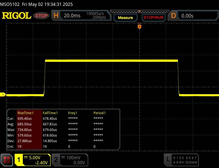Click the Cnt: row label in the measurement table
The height and width of the screenshot is (168, 219).
10,146
